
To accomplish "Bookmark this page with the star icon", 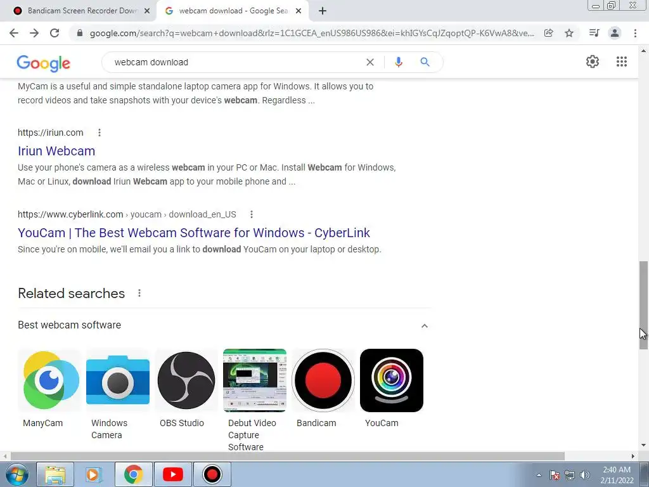I will 570,33.
